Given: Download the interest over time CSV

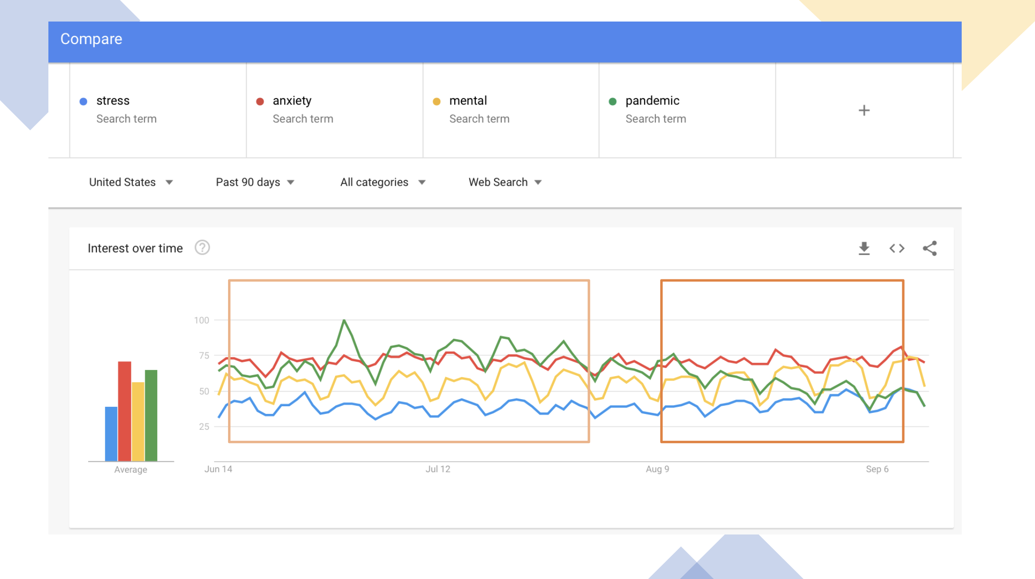Looking at the screenshot, I should point(864,248).
